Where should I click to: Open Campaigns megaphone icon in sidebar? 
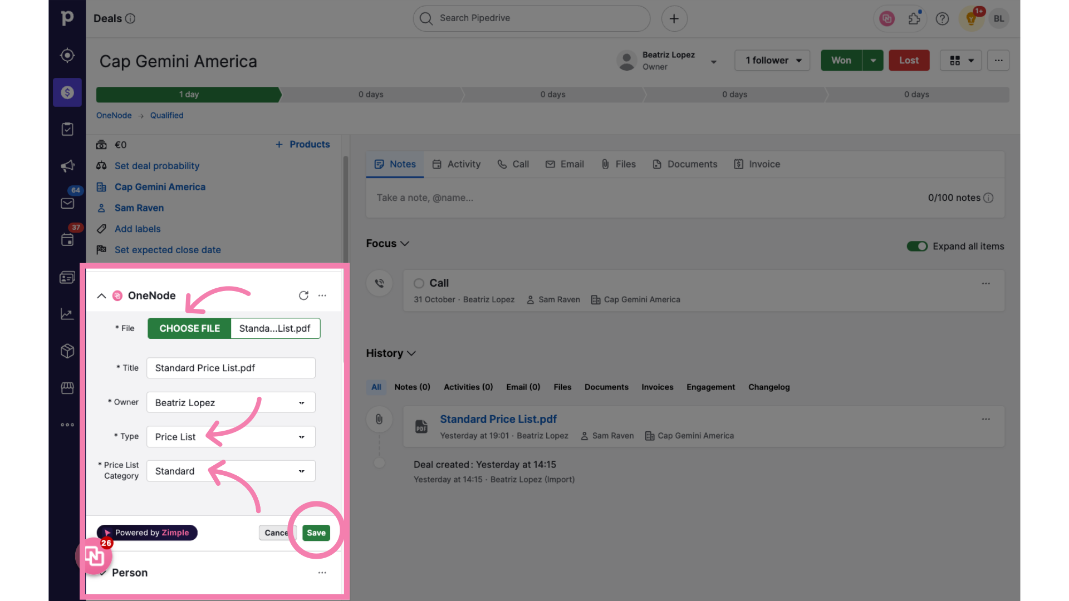pos(67,166)
